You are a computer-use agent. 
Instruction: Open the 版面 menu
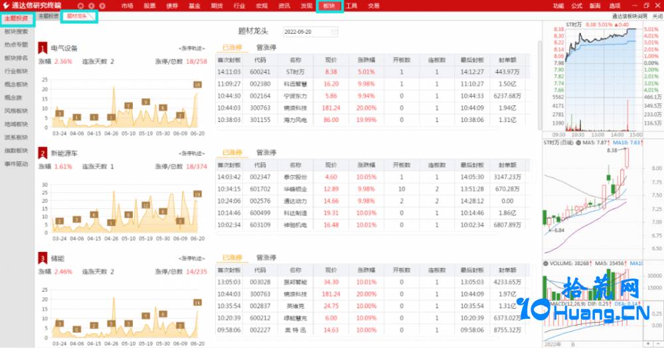click(595, 6)
